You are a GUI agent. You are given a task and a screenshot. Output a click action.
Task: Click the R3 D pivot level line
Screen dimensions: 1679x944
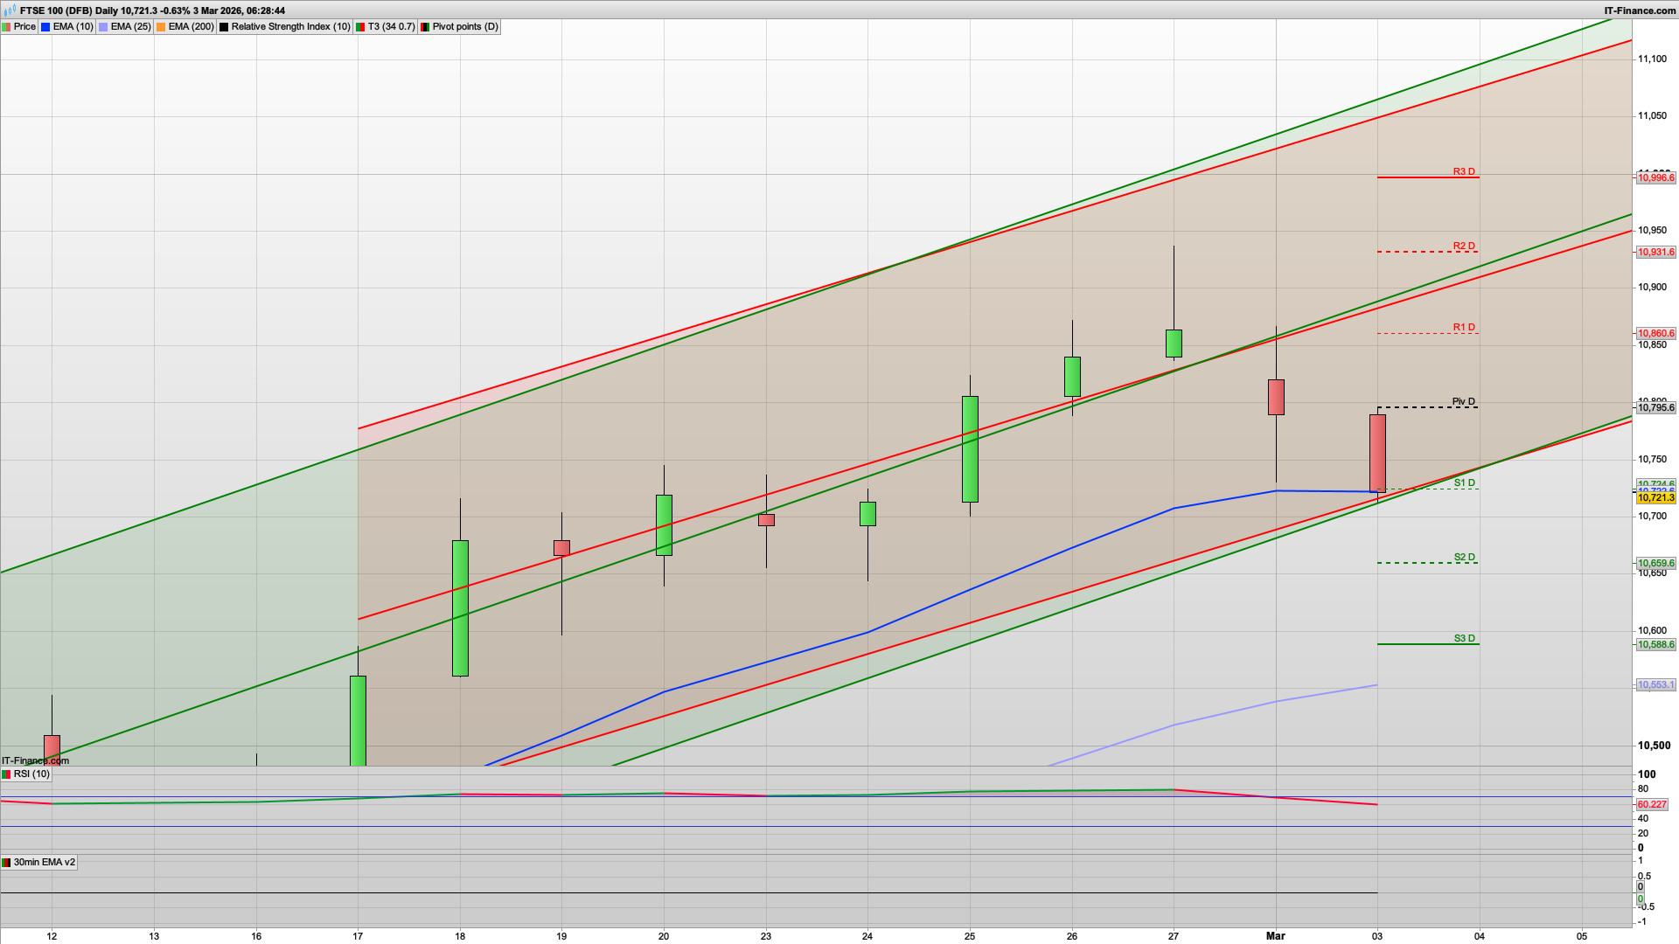coord(1427,177)
